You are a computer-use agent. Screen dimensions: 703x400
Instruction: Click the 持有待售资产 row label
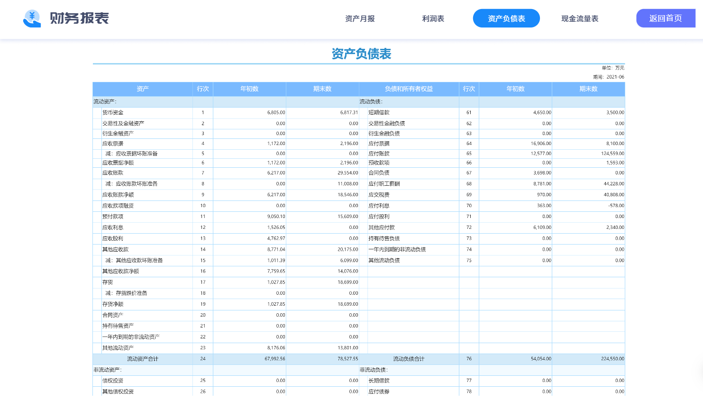coord(118,326)
